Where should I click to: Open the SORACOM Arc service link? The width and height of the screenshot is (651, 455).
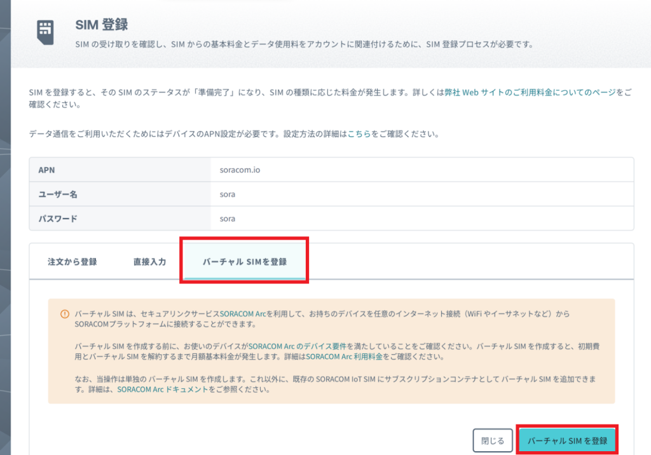pyautogui.click(x=243, y=314)
